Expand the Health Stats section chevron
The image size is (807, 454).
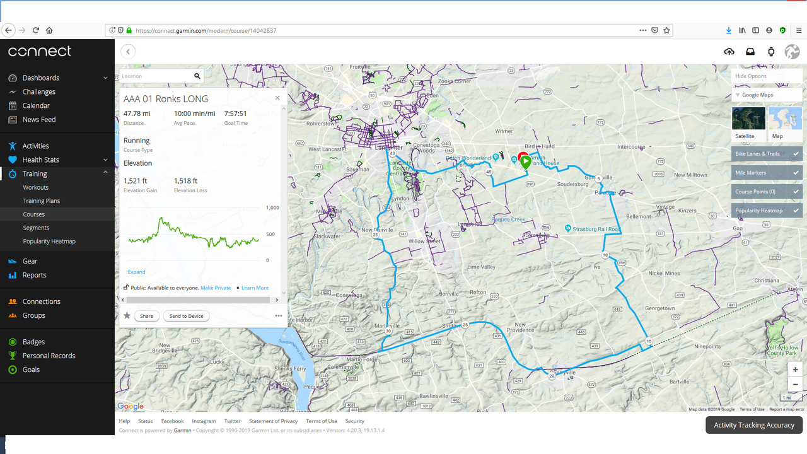pos(105,160)
